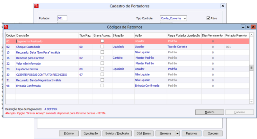
Task: Click the Grava Acomp. column header
Action: 102,35
